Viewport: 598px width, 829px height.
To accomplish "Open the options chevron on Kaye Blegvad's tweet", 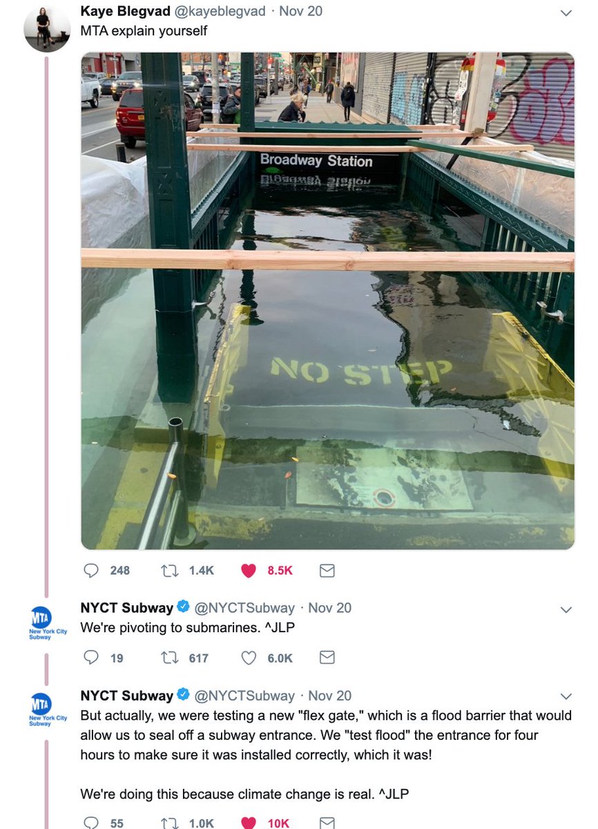I will pos(566,12).
